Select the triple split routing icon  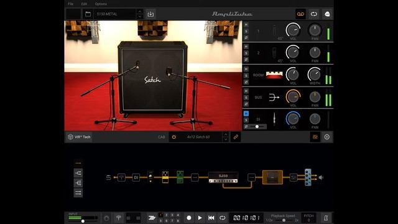pyautogui.click(x=78, y=183)
